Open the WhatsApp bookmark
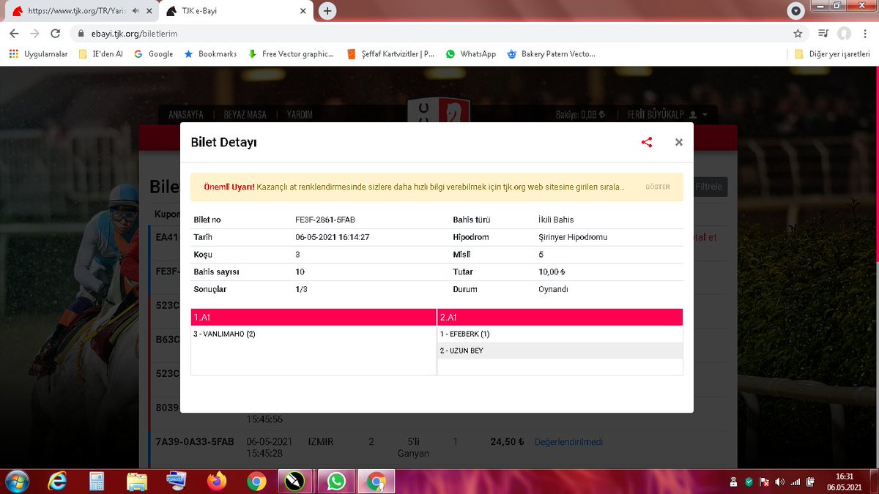Viewport: 879px width, 494px height. coord(471,54)
